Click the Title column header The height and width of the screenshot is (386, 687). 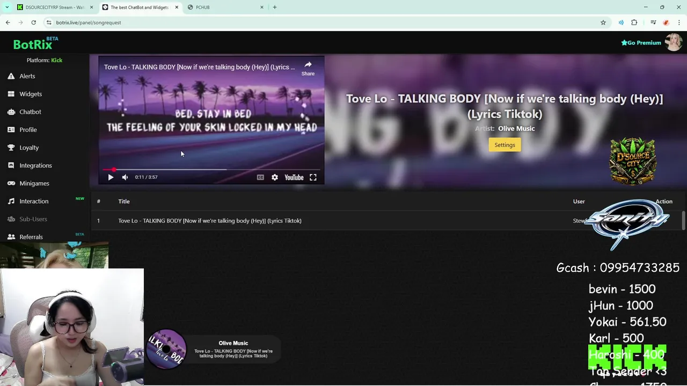(124, 202)
